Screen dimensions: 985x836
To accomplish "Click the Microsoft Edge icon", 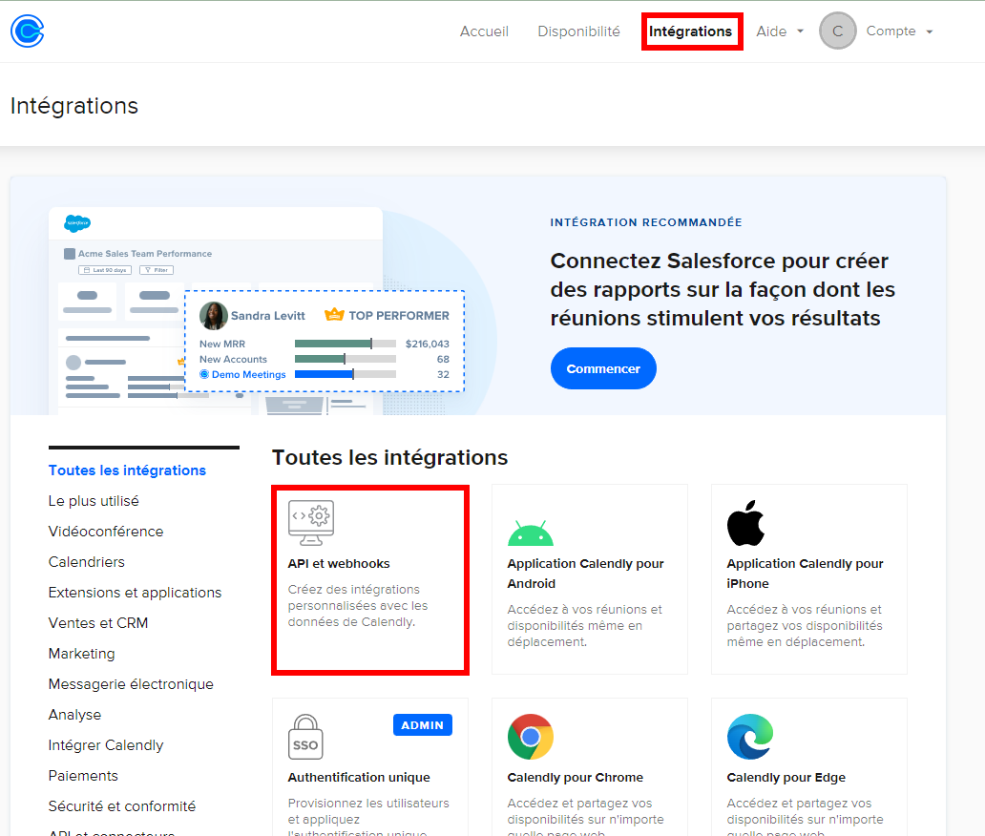I will [x=750, y=737].
